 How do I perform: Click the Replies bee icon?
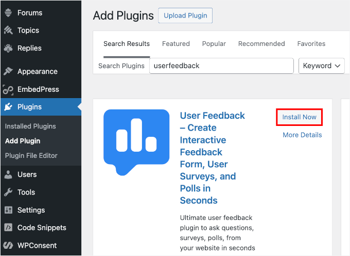pos(8,48)
